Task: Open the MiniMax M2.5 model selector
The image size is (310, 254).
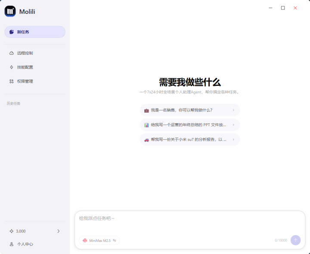Action: click(99, 241)
